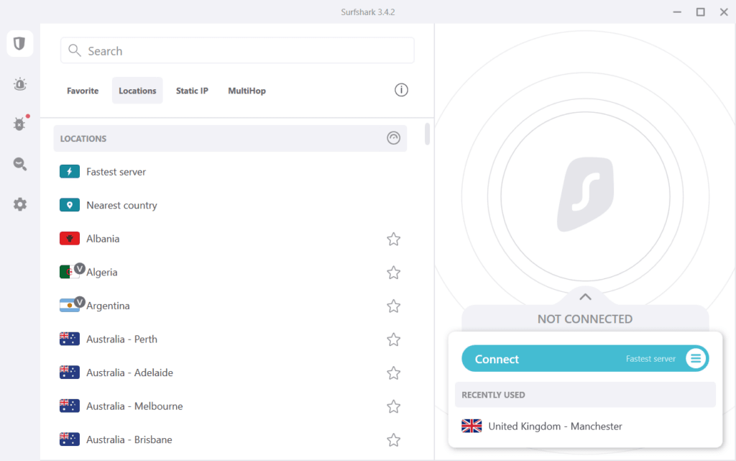This screenshot has height=461, width=736.
Task: Click the Search input field
Action: 237,51
